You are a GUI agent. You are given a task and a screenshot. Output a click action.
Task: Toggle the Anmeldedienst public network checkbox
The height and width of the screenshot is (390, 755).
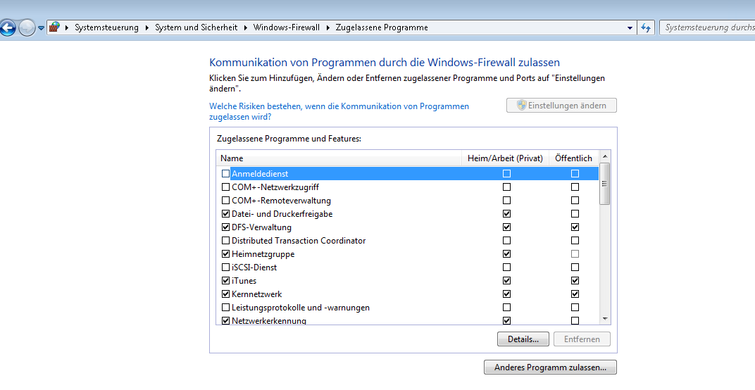(x=575, y=173)
